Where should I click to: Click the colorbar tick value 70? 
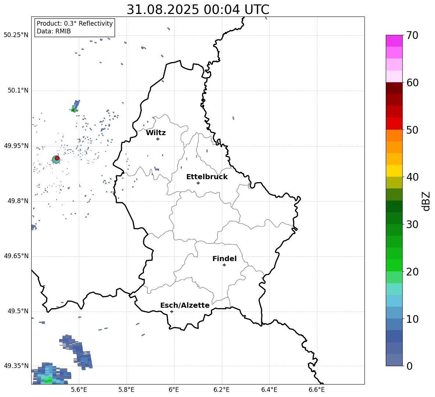pos(412,36)
